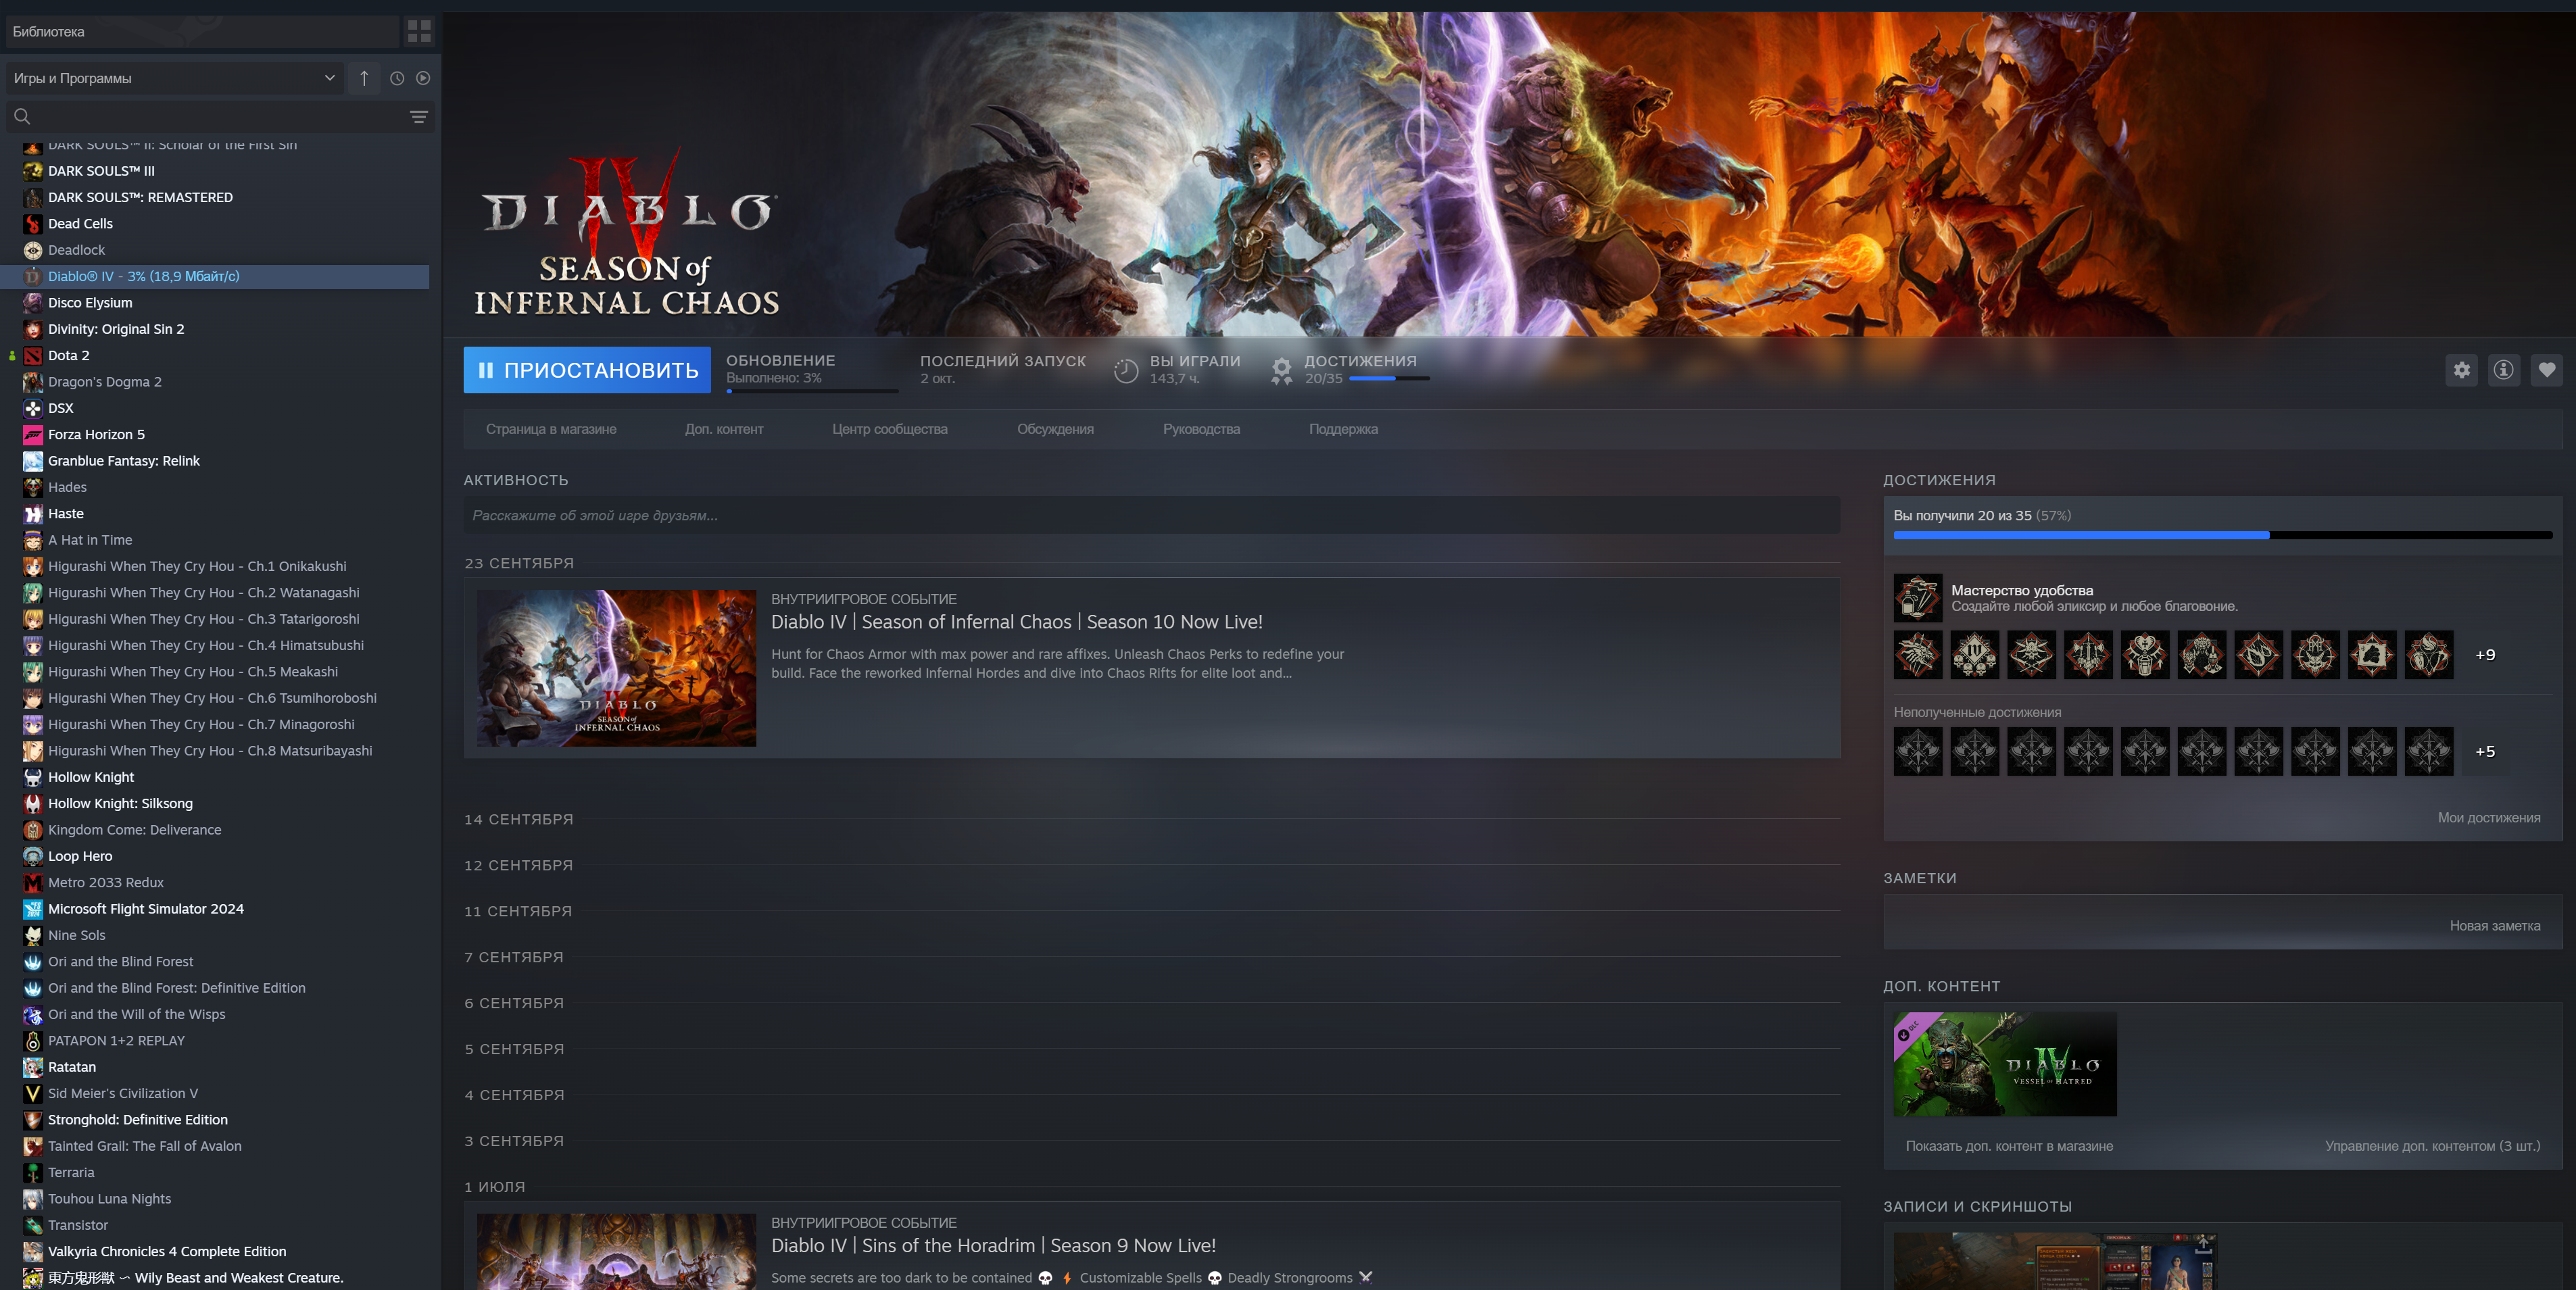Switch library to grid view icon
Viewport: 2576px width, 1290px height.
pos(419,31)
